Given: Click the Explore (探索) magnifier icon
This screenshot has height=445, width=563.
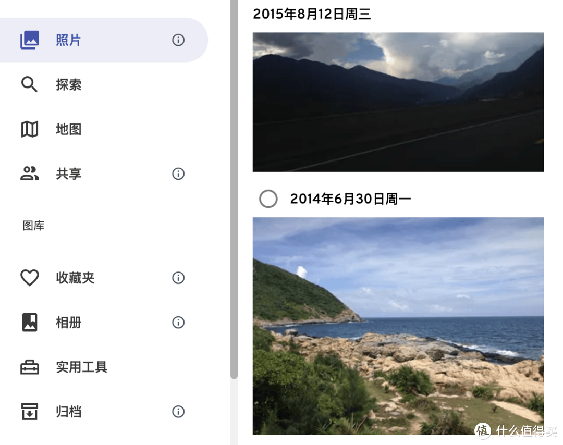Looking at the screenshot, I should click(x=29, y=84).
